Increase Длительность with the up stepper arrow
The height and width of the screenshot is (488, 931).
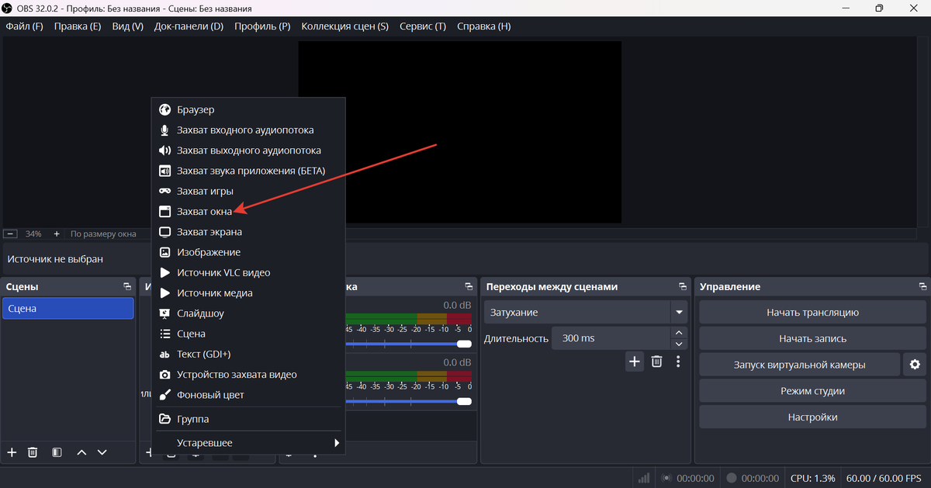click(680, 333)
